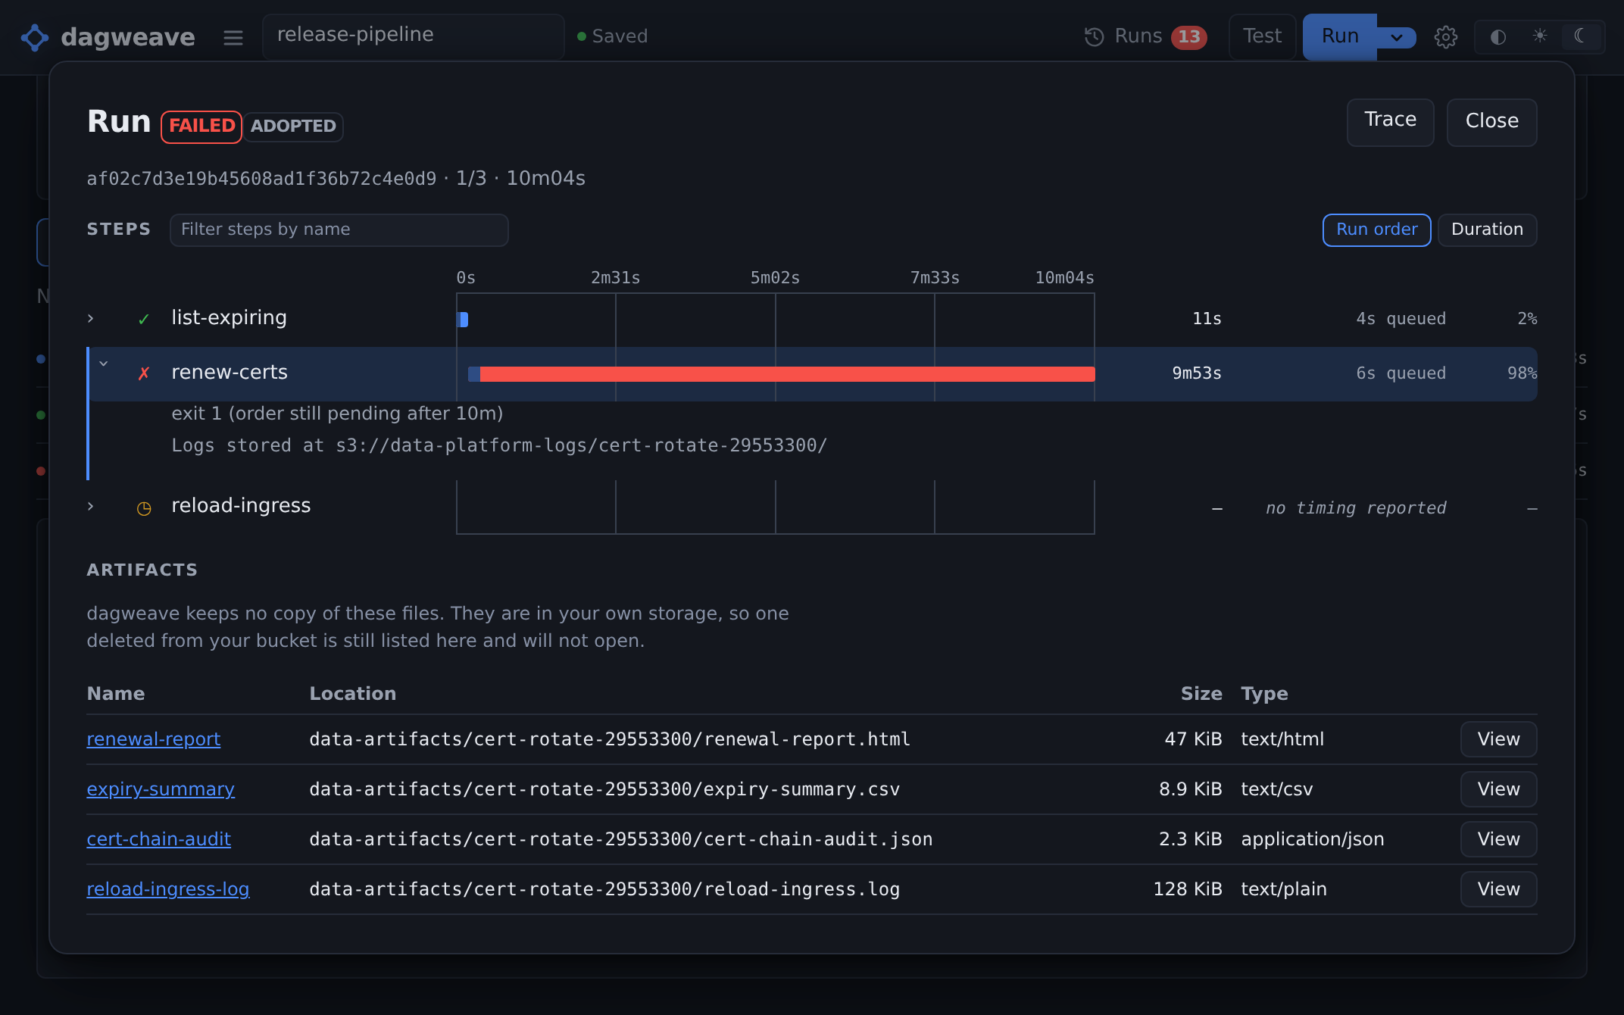Screen dimensions: 1624x1015
Task: Click the 'text/csv' type cell
Action: click(x=1277, y=789)
